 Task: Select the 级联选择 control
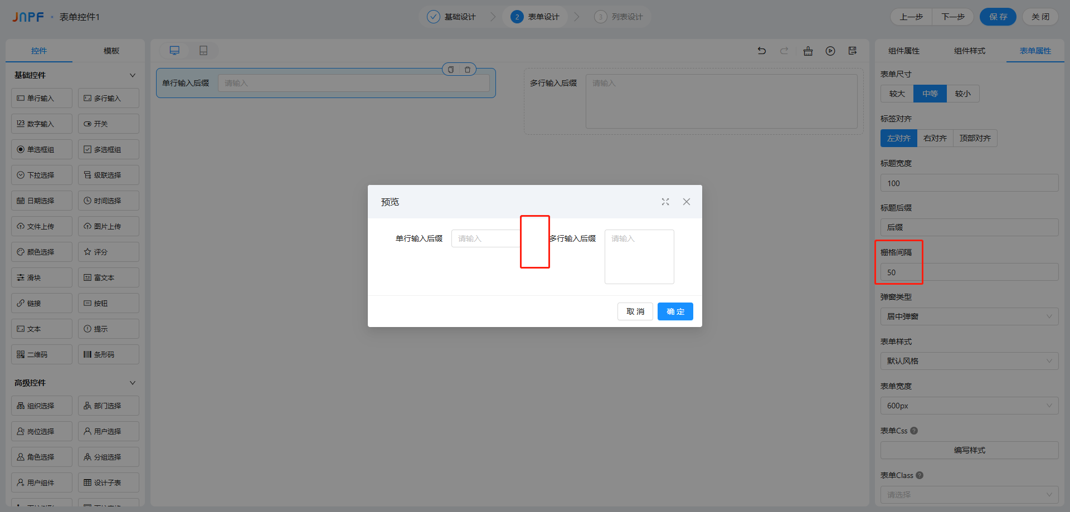coord(109,175)
